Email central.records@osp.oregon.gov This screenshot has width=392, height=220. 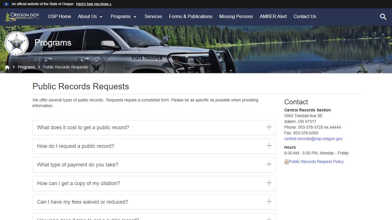coord(313,139)
